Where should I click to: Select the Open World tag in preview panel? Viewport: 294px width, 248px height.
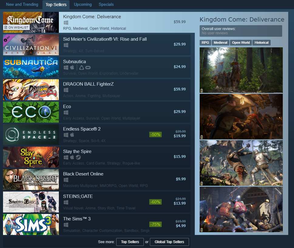(x=241, y=42)
